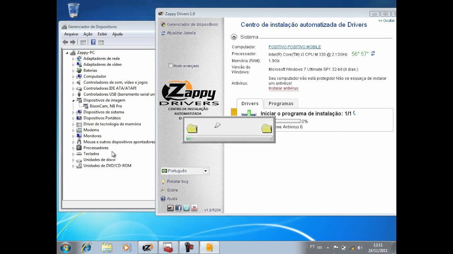Collapse the Sistema section chevron
This screenshot has width=453, height=254.
tap(234, 37)
